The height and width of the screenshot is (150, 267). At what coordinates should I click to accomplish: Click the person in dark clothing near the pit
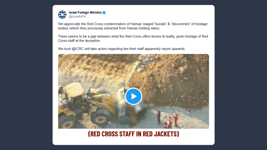[x=159, y=117]
